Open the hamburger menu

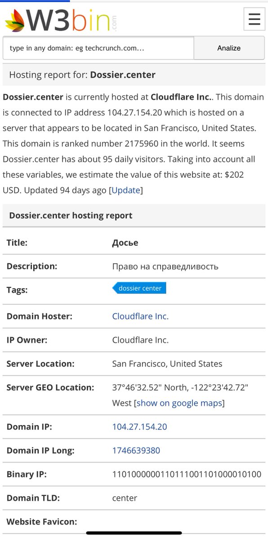[254, 19]
